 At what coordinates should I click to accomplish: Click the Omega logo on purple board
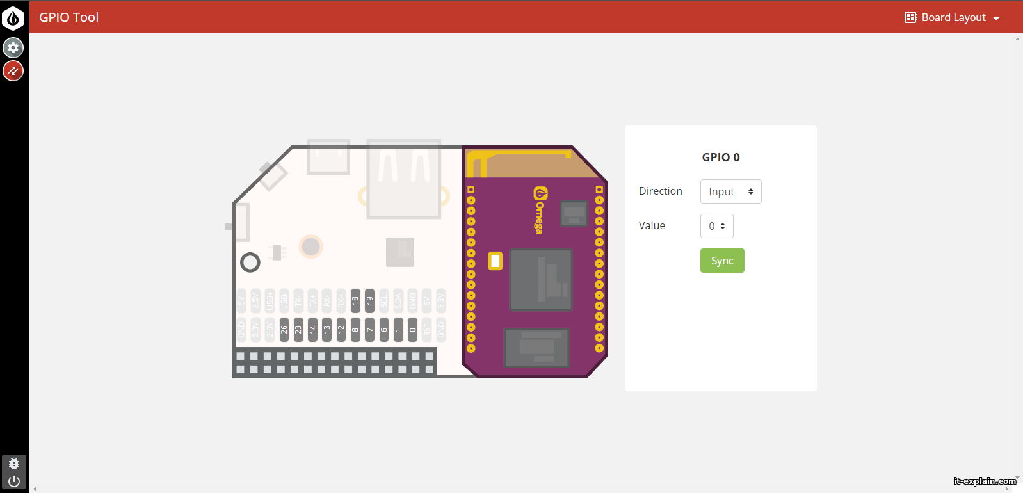point(540,210)
